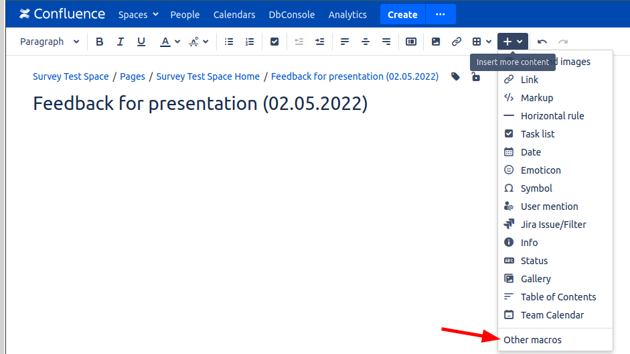Open the table insert dropdown
This screenshot has width=630, height=354.
482,42
